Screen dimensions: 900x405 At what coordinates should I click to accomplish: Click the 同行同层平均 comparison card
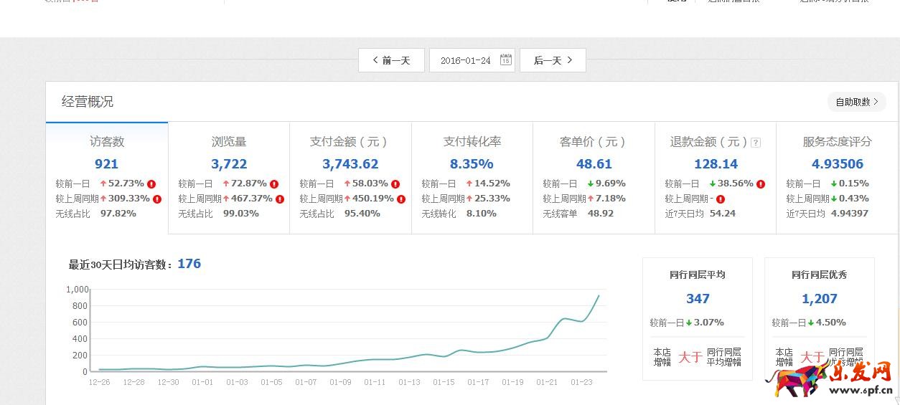pyautogui.click(x=697, y=318)
